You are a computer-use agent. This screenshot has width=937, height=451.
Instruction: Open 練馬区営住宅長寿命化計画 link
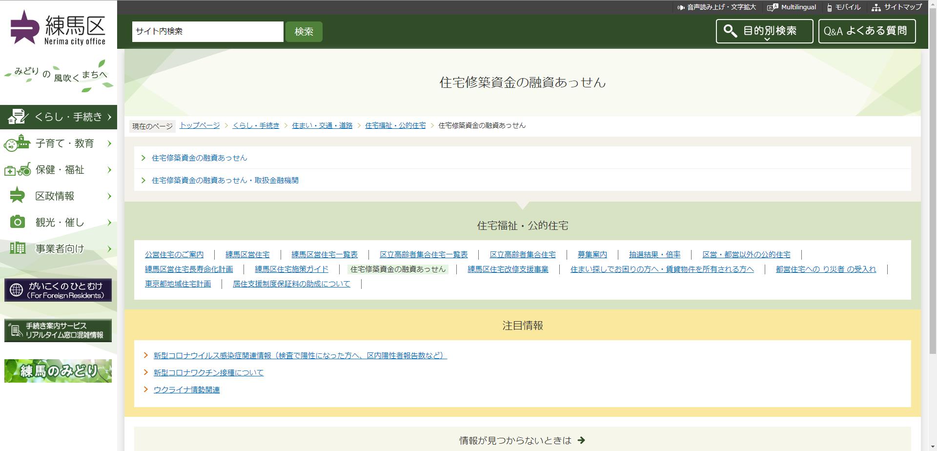(189, 269)
